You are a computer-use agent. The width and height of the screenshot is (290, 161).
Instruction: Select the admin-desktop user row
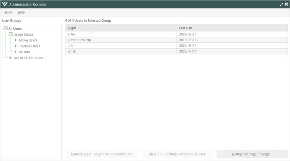[177, 40]
